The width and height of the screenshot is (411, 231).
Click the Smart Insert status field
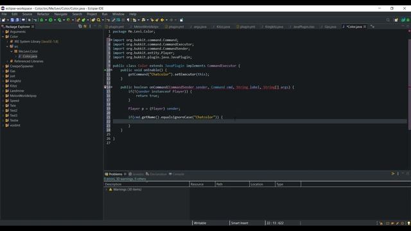pyautogui.click(x=240, y=223)
